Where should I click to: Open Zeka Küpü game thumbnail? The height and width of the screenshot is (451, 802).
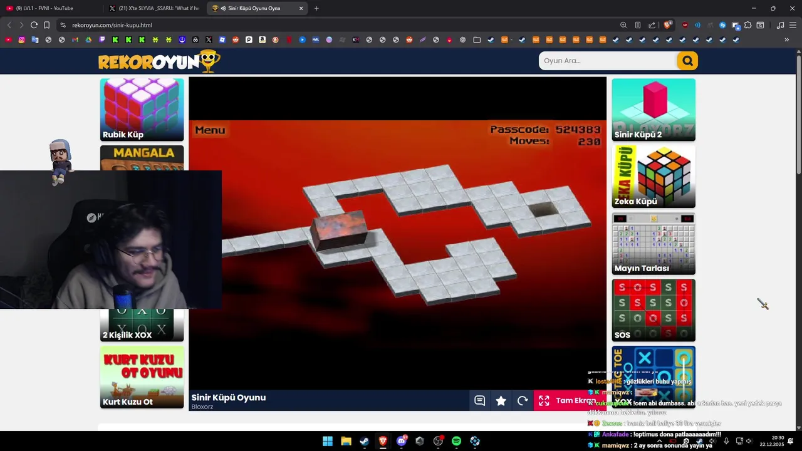[x=654, y=177]
